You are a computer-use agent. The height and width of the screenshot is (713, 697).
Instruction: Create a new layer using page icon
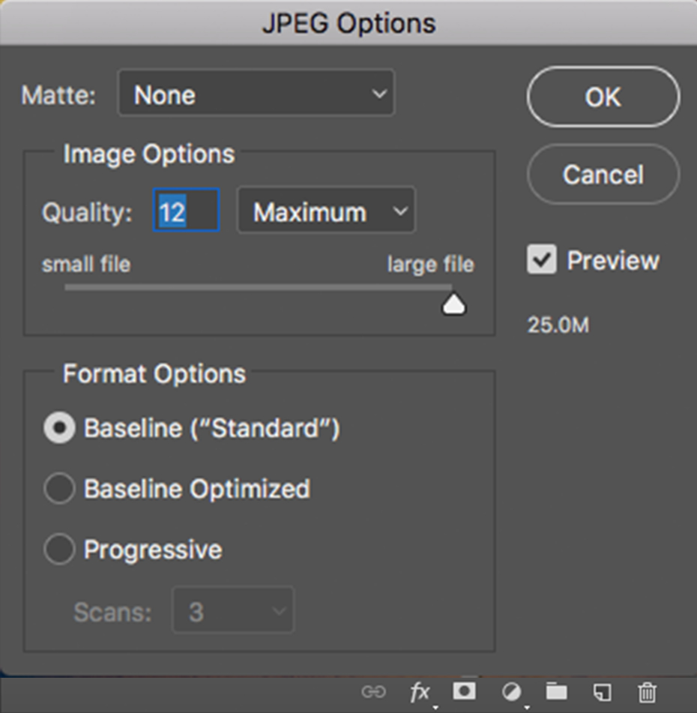602,691
